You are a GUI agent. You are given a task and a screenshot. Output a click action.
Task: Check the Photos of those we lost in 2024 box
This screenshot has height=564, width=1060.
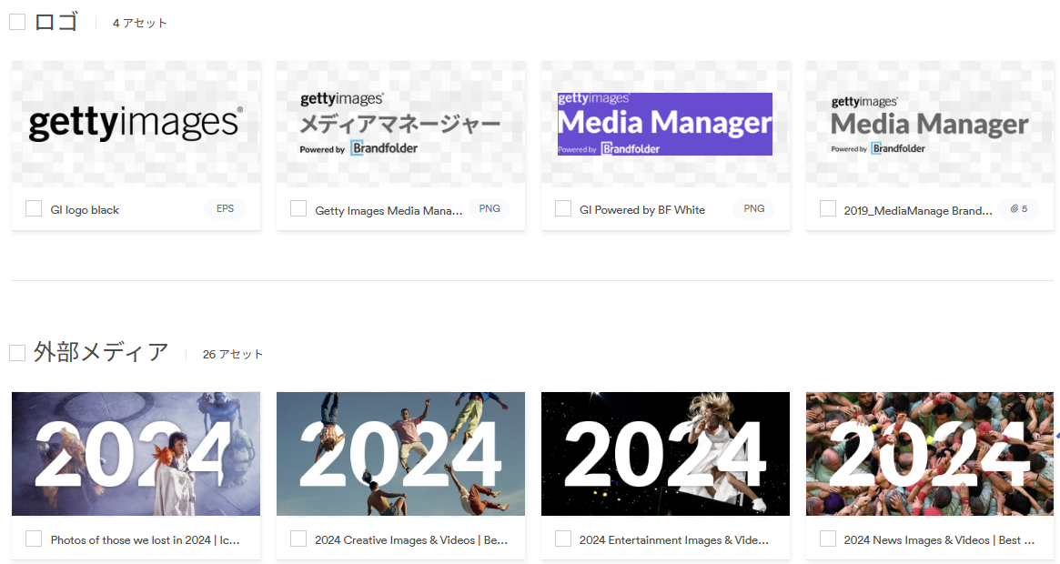[34, 539]
